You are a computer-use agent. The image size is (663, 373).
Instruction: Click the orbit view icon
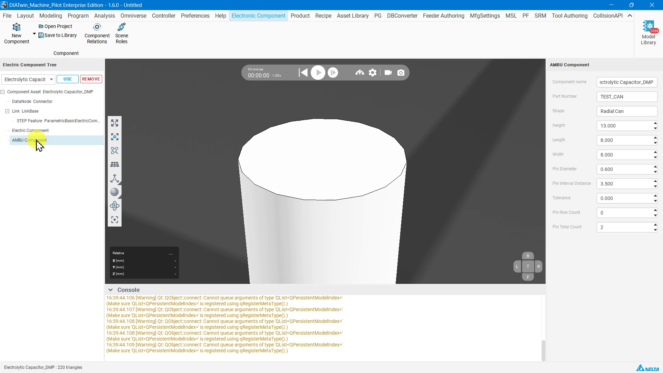115,206
